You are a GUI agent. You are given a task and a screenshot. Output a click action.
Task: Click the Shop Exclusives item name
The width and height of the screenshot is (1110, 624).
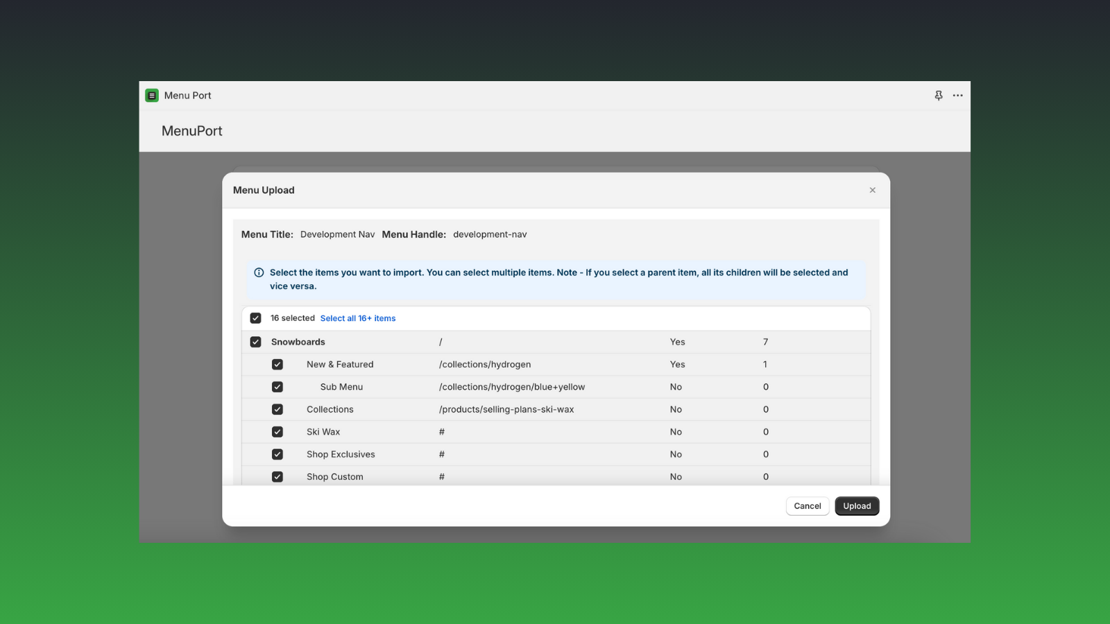341,455
